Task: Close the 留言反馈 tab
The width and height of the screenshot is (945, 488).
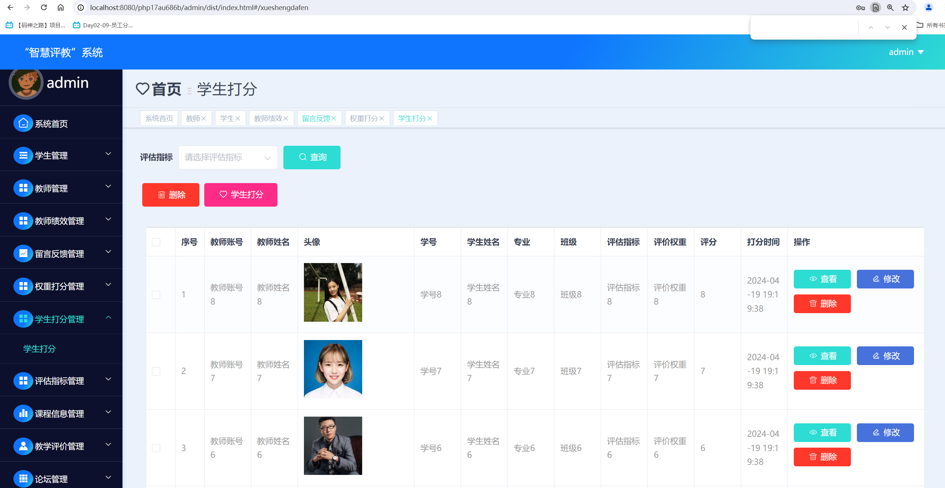Action: pyautogui.click(x=334, y=118)
